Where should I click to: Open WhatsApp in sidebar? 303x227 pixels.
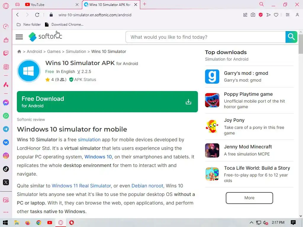[6, 116]
